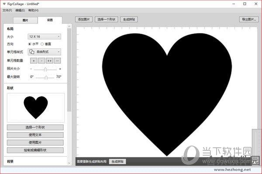Click the 使用图片 button

tap(35, 143)
